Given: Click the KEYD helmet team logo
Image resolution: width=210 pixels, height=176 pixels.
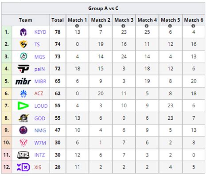Looking at the screenshot, I should point(23,32).
